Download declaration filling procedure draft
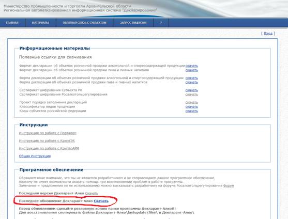This screenshot has height=219, width=288. click(x=192, y=103)
